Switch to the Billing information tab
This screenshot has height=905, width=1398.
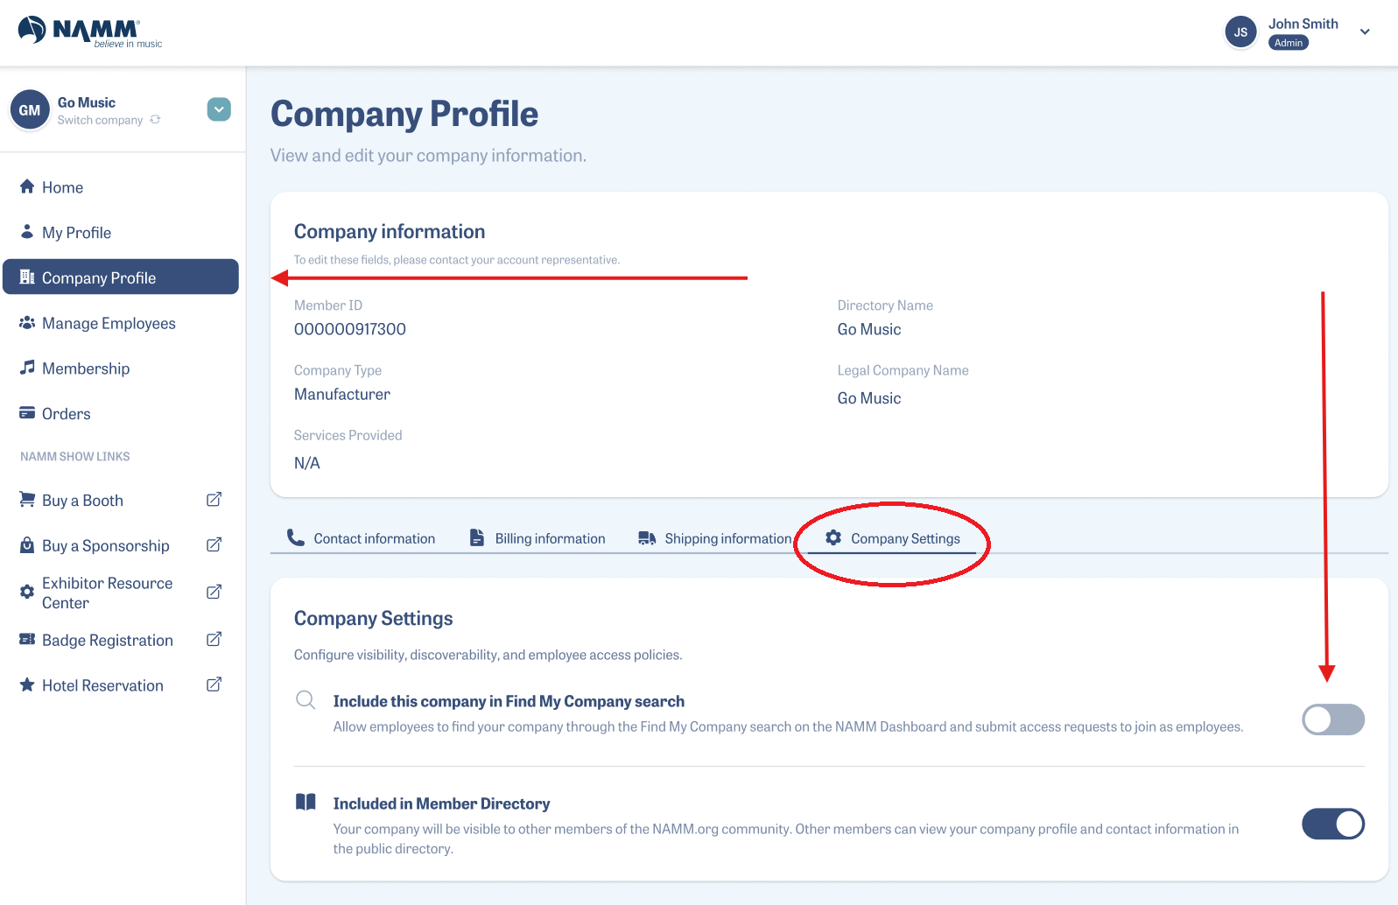(537, 538)
